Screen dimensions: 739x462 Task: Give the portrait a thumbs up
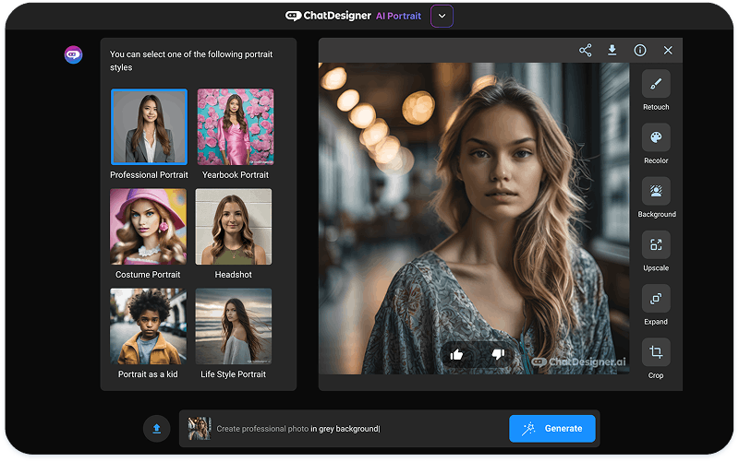click(456, 354)
